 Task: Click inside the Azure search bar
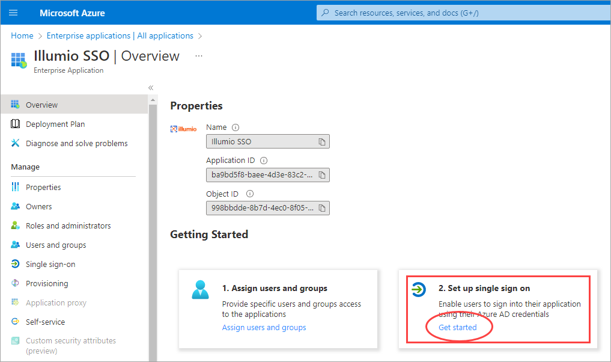click(463, 12)
